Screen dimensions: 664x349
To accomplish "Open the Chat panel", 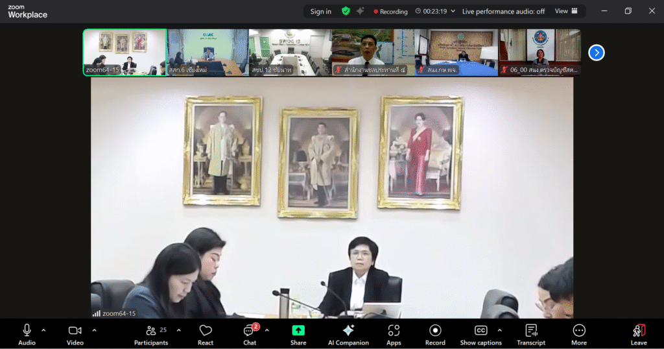I will point(250,334).
